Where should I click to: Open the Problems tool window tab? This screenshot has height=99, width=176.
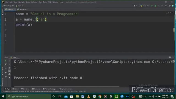(25, 89)
